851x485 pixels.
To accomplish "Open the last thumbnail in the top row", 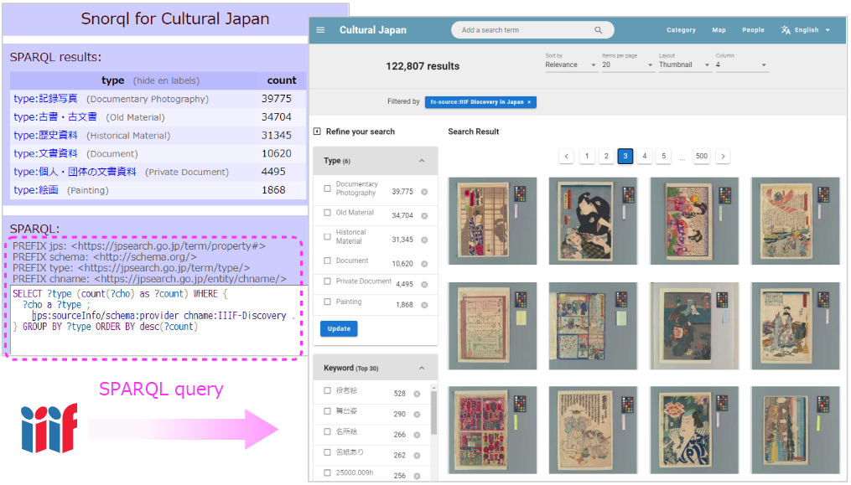I will (x=795, y=221).
